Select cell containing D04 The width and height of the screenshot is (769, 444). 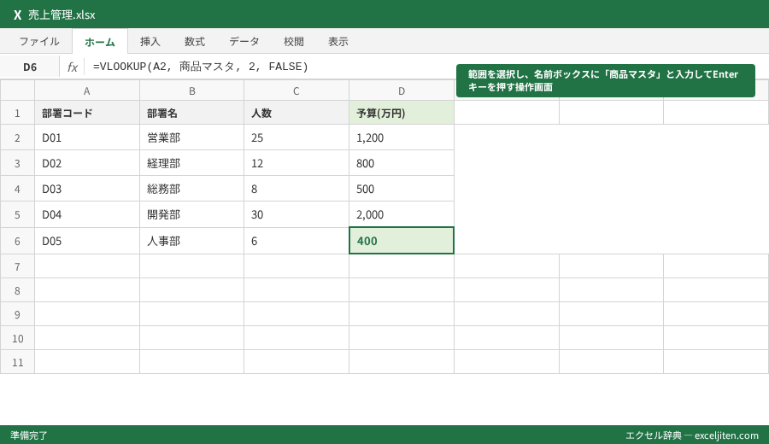[87, 214]
